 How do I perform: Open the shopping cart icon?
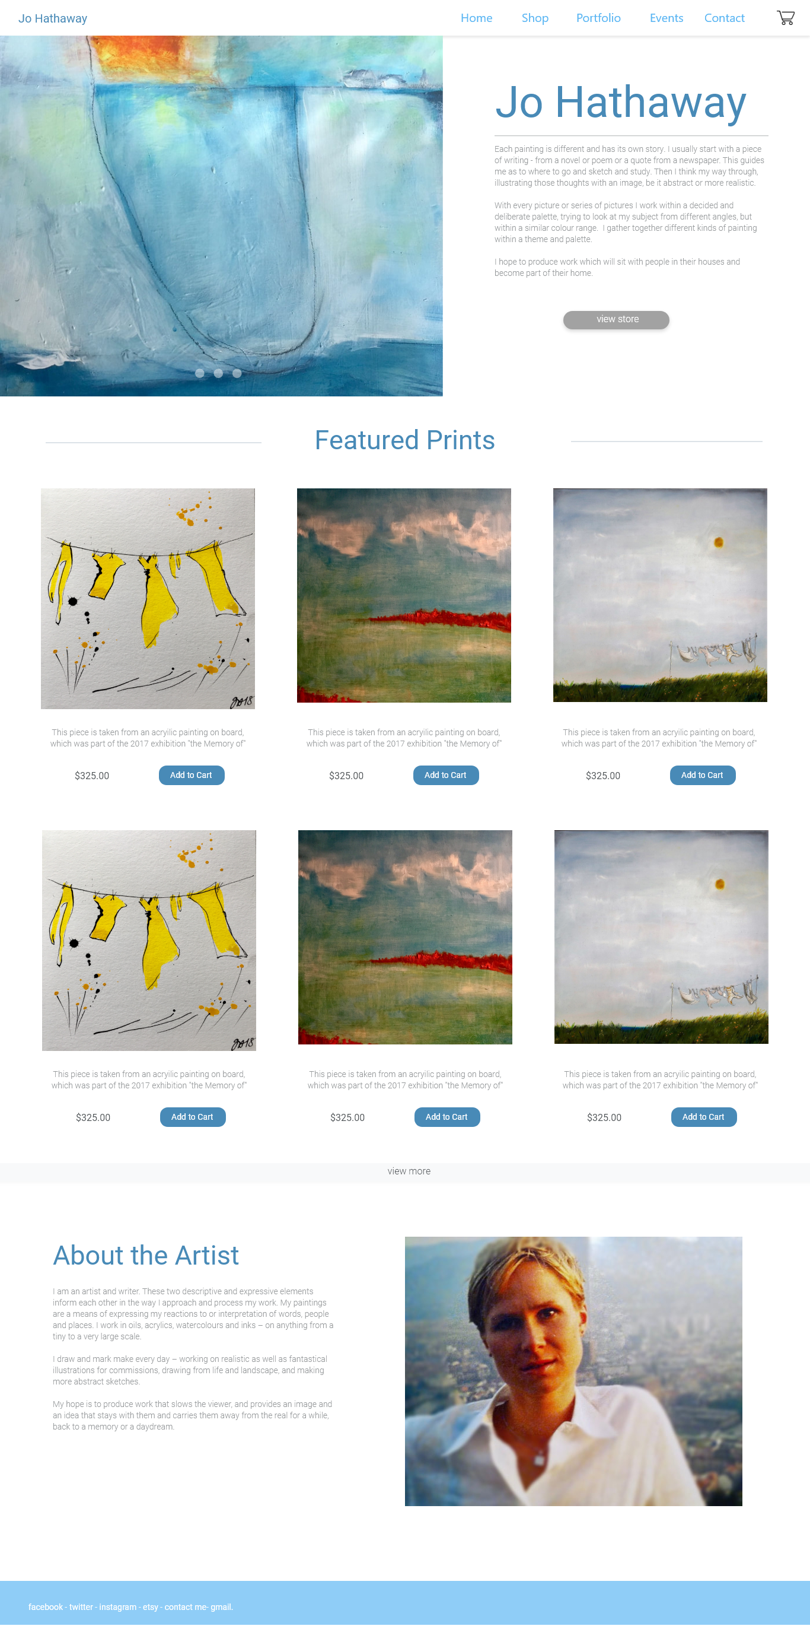coord(786,18)
